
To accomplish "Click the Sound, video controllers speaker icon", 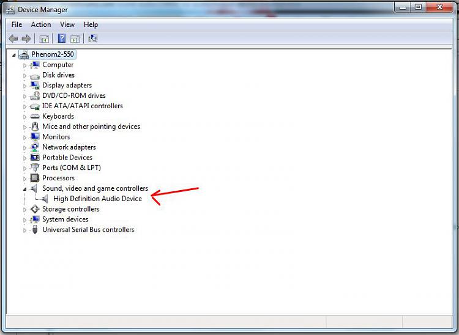I will pos(34,188).
